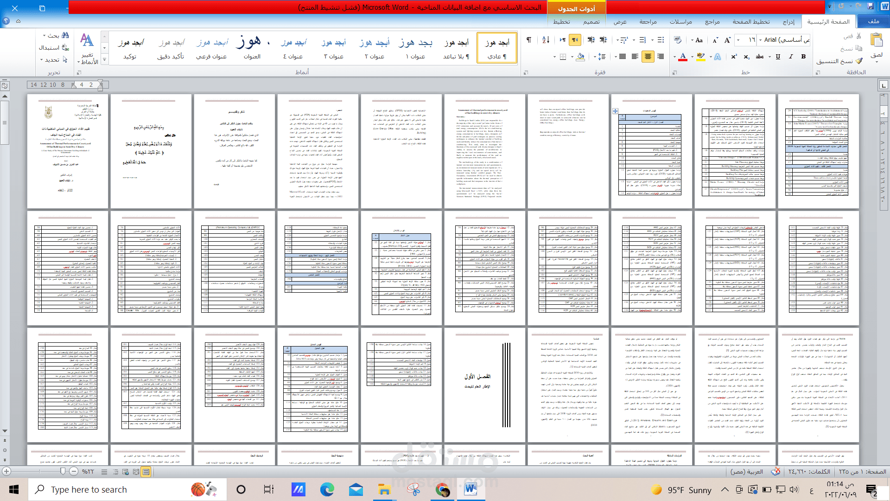Switch to the Mailings (مراسلات) tab
890x501 pixels.
680,21
